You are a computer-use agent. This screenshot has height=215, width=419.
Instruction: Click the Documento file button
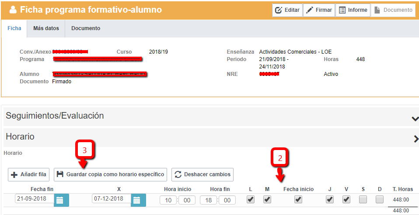(393, 10)
